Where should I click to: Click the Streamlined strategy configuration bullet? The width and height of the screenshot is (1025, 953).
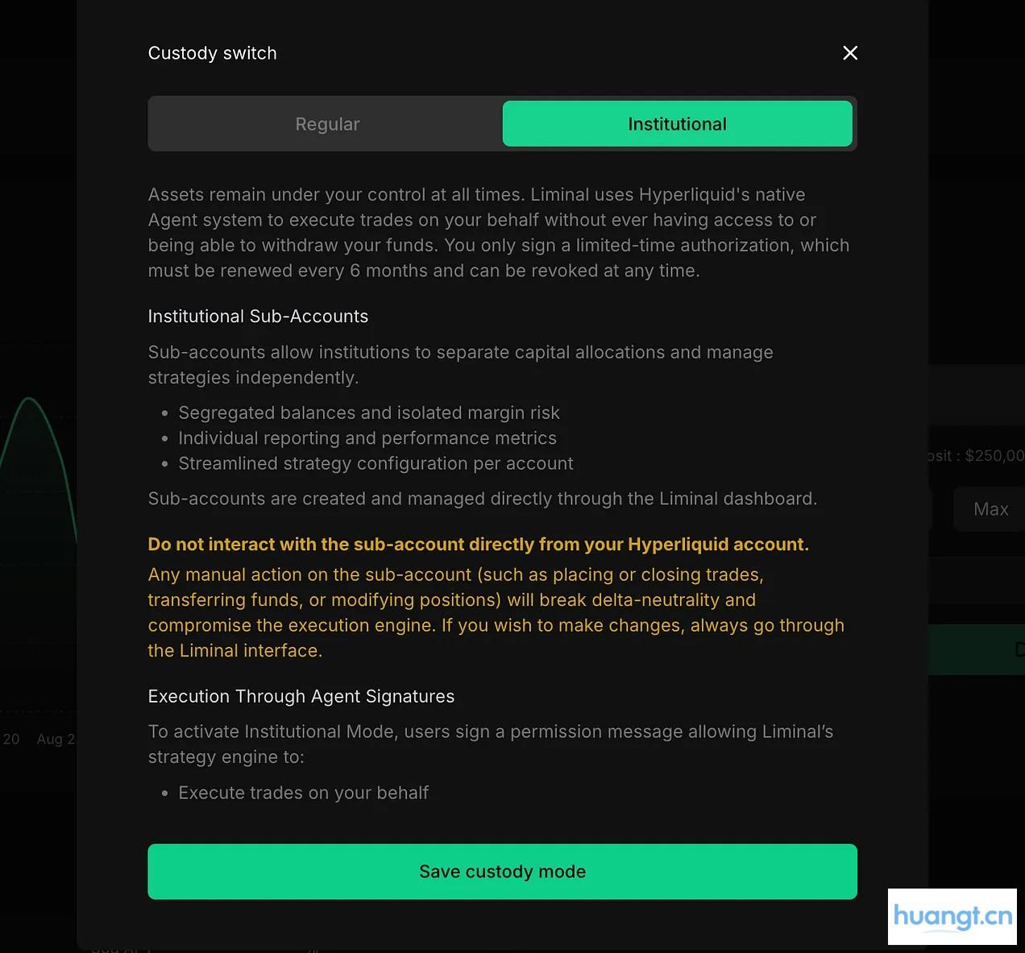[376, 464]
